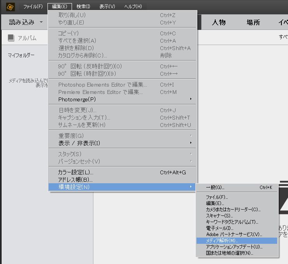288x264 pixels.
Task: Click the やり直し(E) redo entry
Action: tap(122, 23)
